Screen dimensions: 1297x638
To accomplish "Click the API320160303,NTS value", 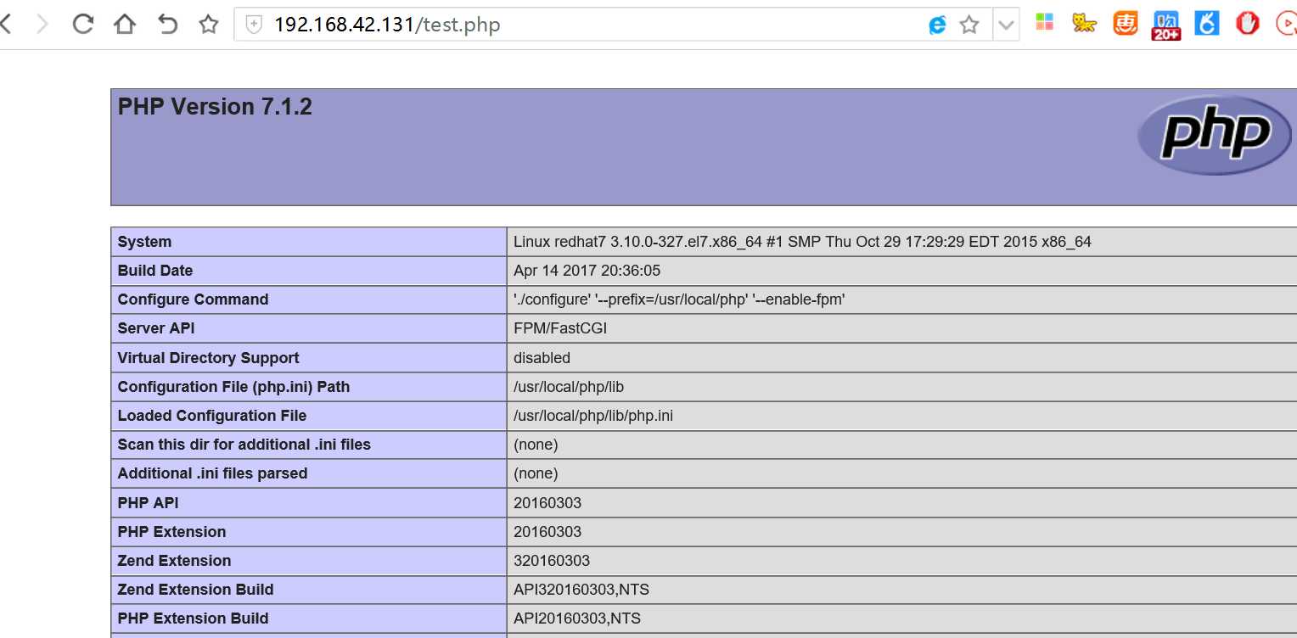I will 581,590.
